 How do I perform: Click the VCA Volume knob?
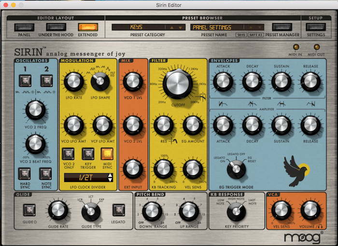[310, 210]
